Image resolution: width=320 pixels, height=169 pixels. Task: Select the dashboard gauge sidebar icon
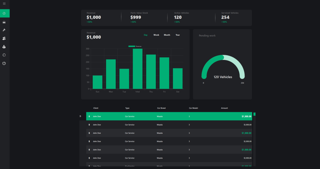point(4,13)
